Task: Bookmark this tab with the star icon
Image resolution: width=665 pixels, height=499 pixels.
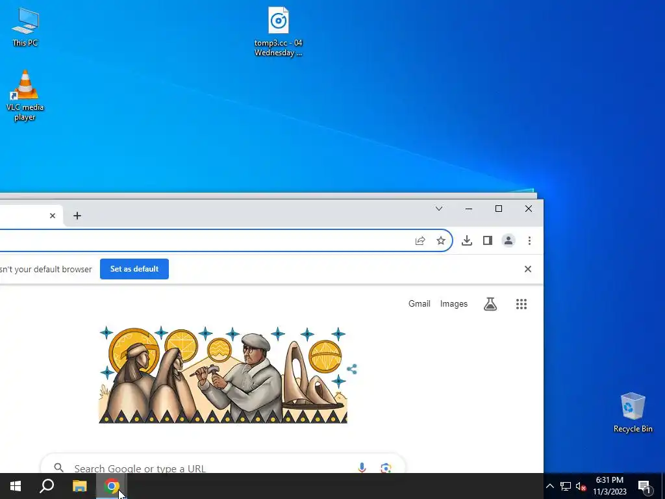Action: pos(441,240)
